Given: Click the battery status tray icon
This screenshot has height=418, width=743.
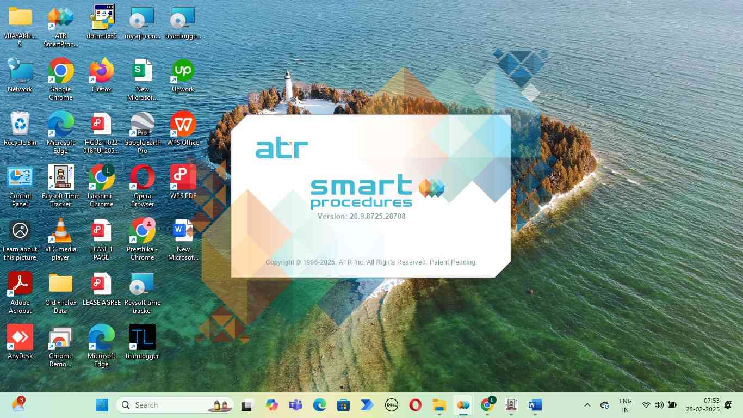Looking at the screenshot, I should (x=672, y=405).
